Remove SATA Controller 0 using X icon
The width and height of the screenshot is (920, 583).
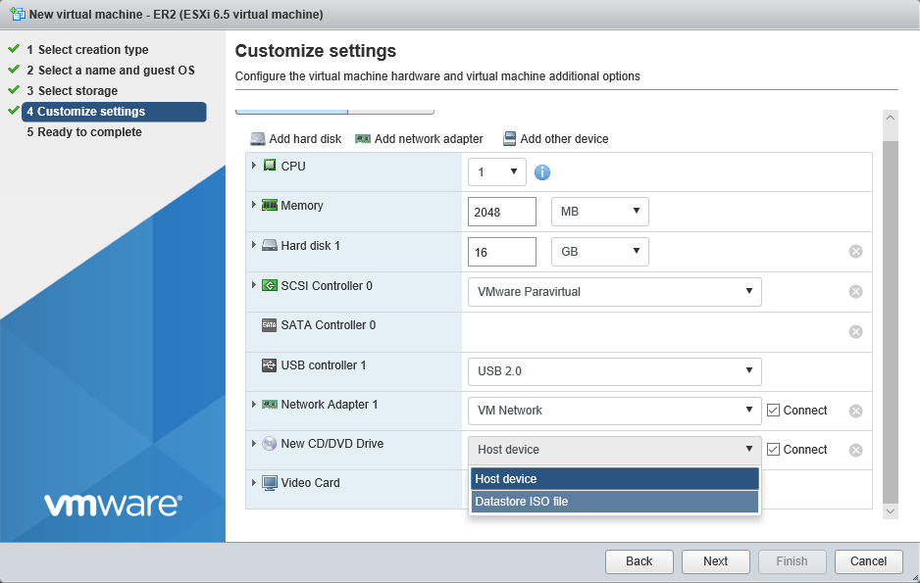click(x=855, y=331)
